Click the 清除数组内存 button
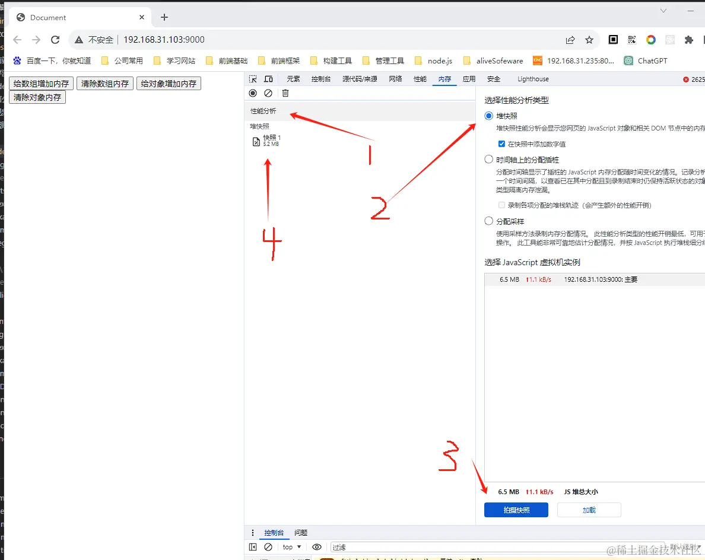This screenshot has width=705, height=560. (105, 84)
